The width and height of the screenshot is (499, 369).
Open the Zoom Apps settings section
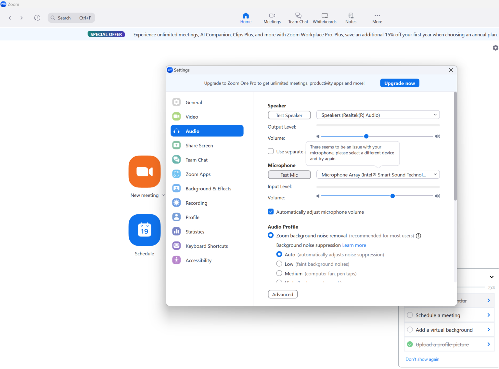point(198,174)
